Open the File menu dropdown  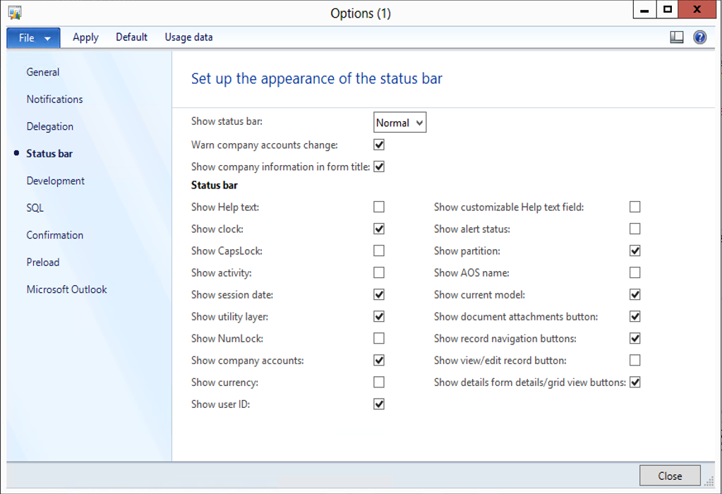(x=33, y=37)
